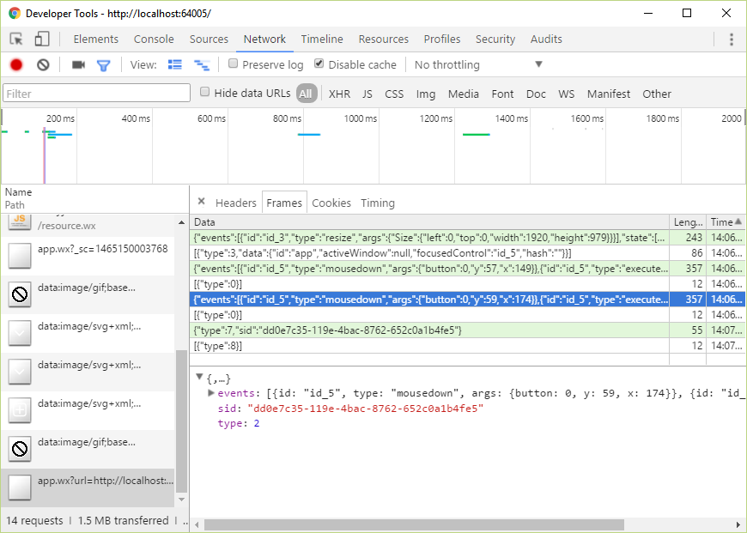
Task: Select the app.wx?url=http://localhost request
Action: click(x=88, y=488)
